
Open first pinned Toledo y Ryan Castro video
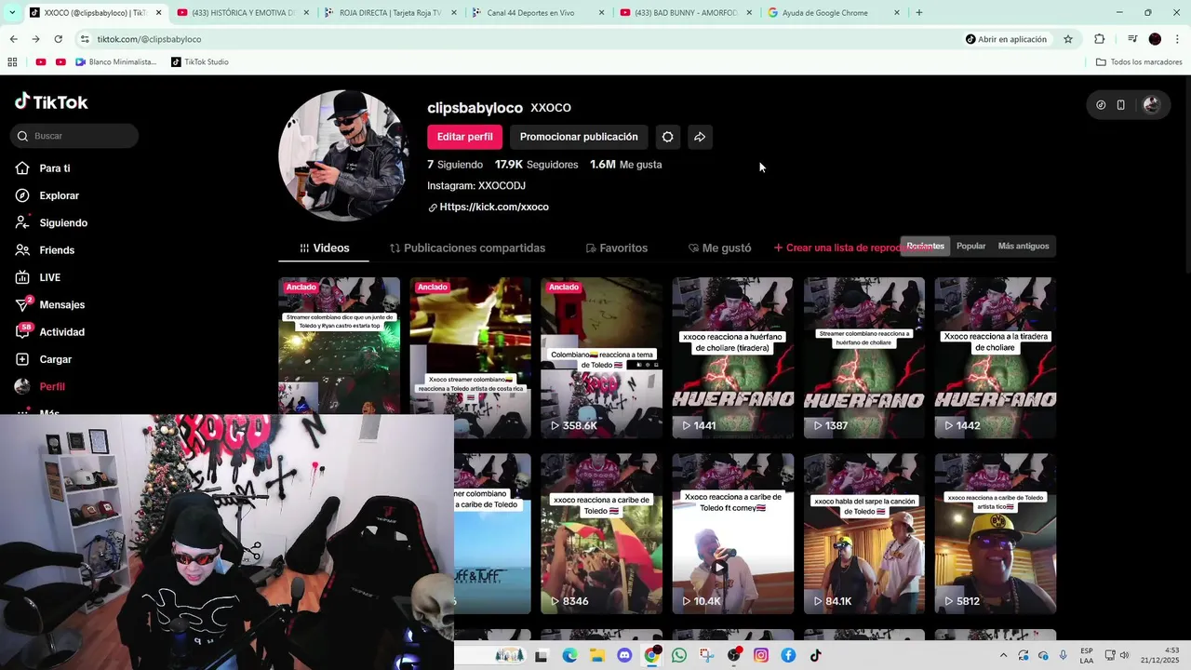[x=339, y=345]
